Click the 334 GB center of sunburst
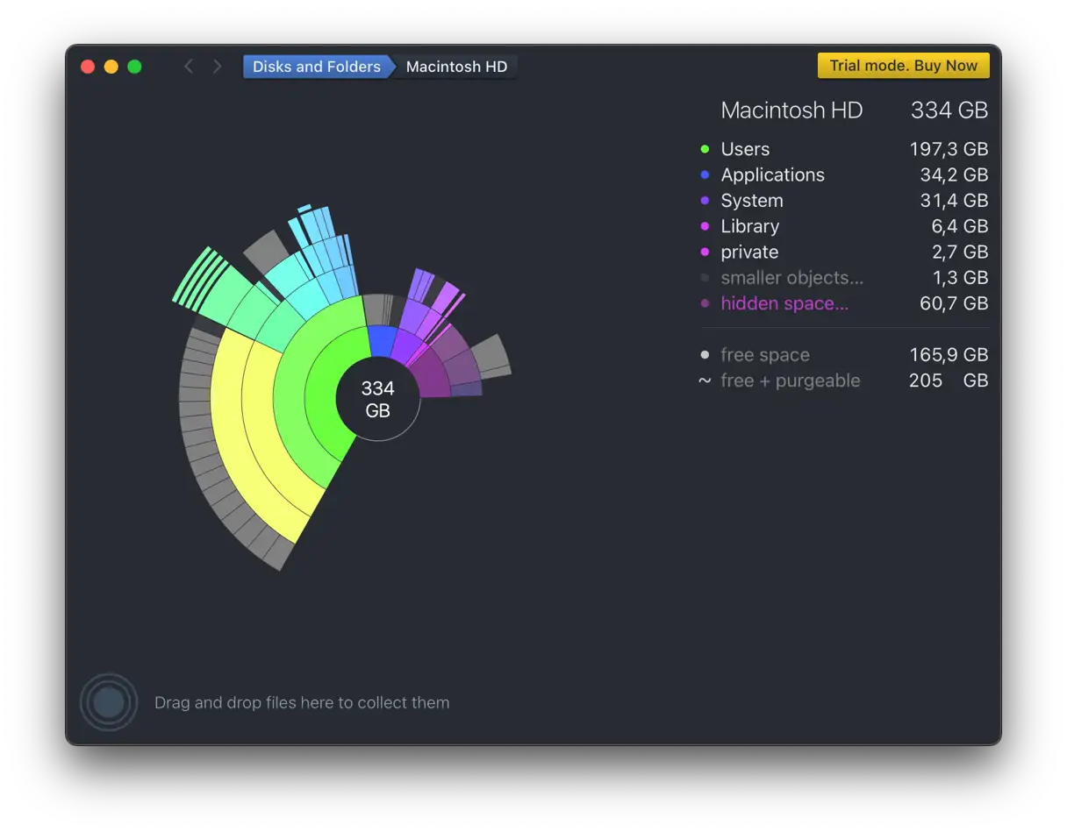This screenshot has height=832, width=1067. pos(378,400)
